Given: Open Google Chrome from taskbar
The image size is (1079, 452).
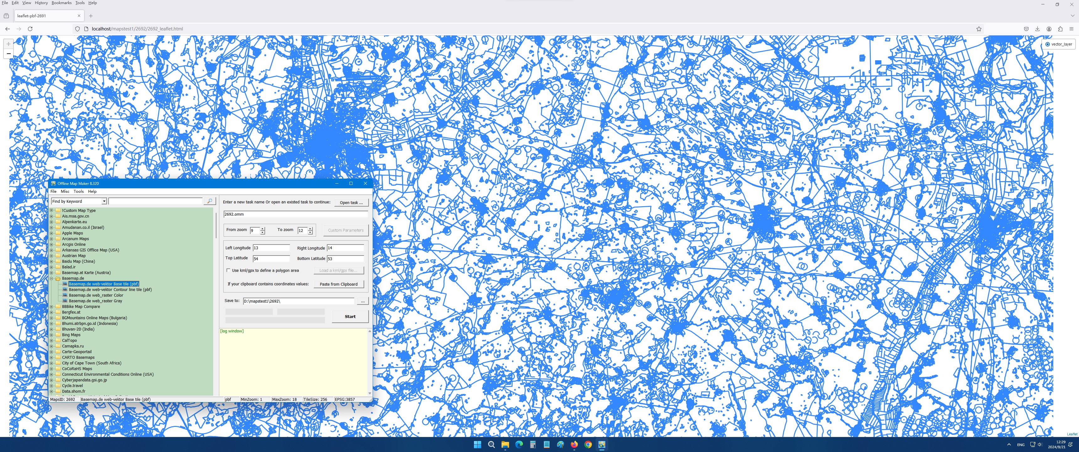Looking at the screenshot, I should 588,444.
